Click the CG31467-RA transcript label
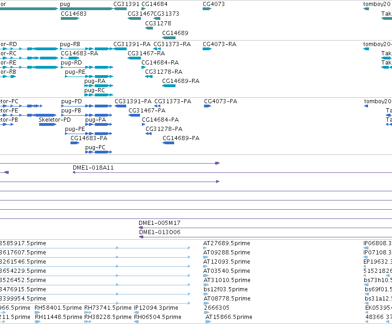This screenshot has height=324, width=392. [x=146, y=53]
